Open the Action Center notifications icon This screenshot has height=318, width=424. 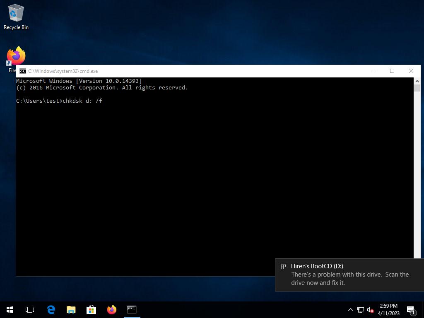tap(411, 310)
